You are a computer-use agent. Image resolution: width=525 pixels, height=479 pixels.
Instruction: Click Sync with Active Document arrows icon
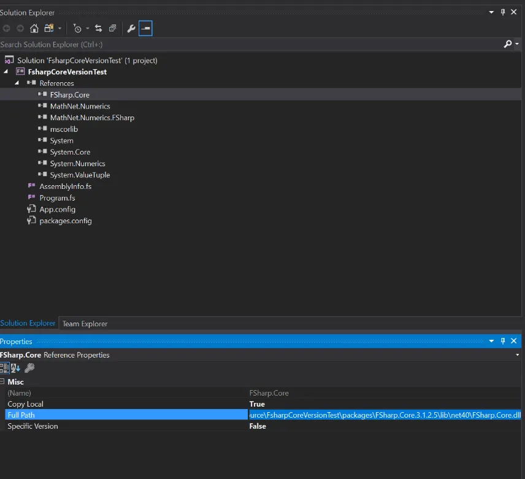pyautogui.click(x=98, y=28)
